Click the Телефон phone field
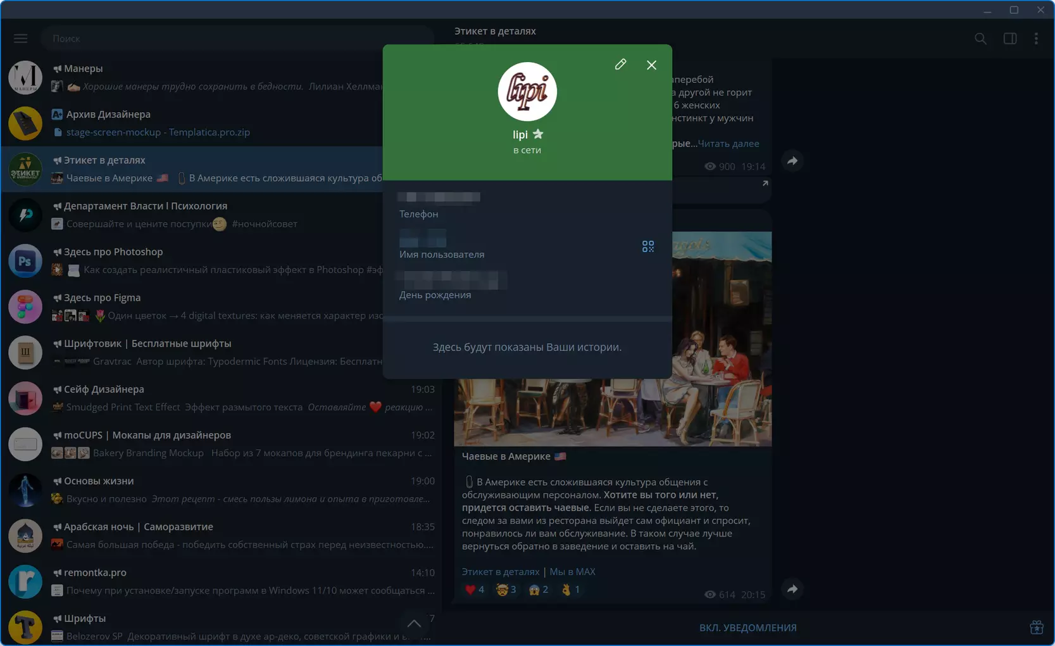Image resolution: width=1055 pixels, height=646 pixels. (527, 206)
